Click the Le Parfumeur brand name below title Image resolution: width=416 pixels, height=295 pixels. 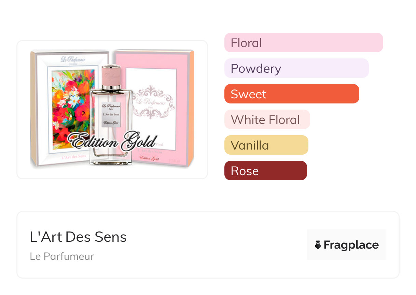62,256
